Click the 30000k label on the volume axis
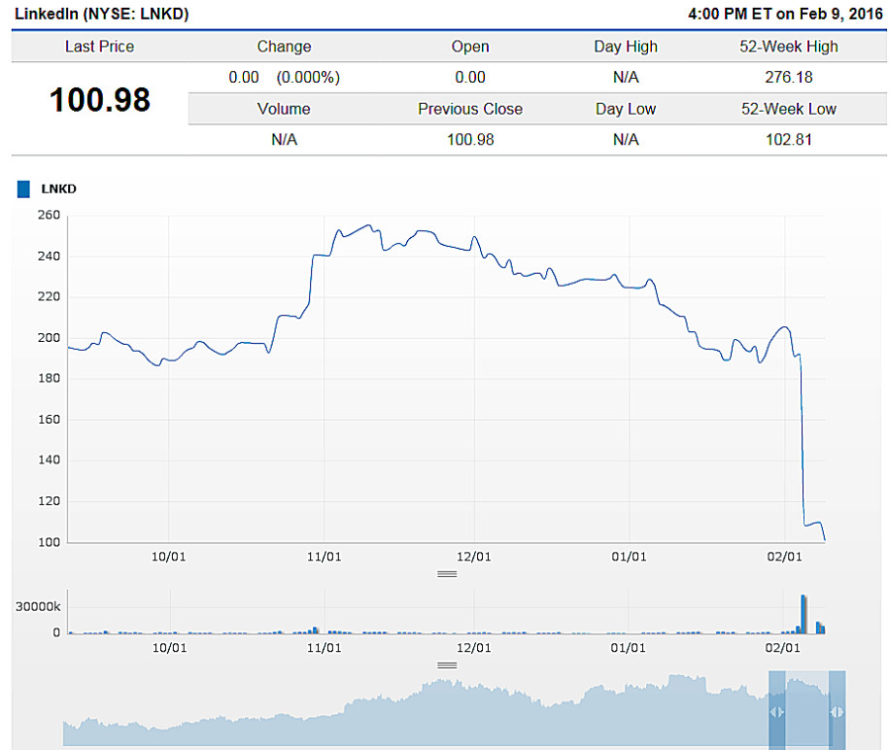 [38, 606]
